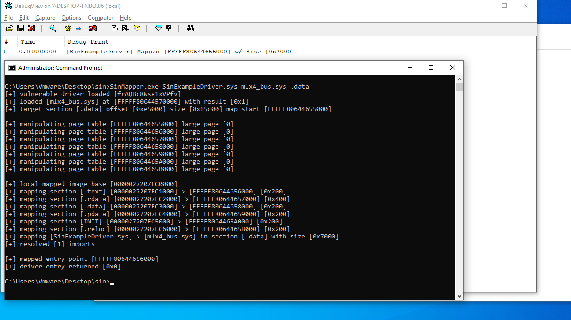
Task: Toggle Pass-Through blue arrow icon
Action: pyautogui.click(x=78, y=29)
